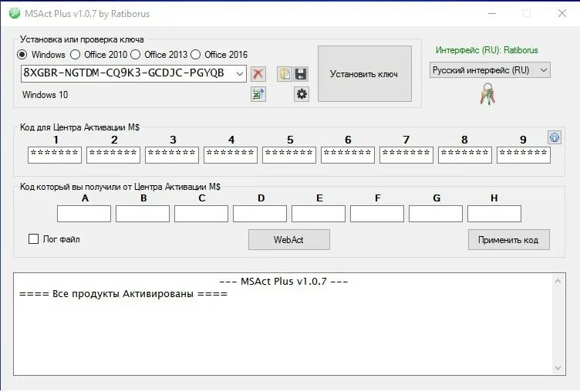Click the Все продукты Активированы log line

click(123, 294)
